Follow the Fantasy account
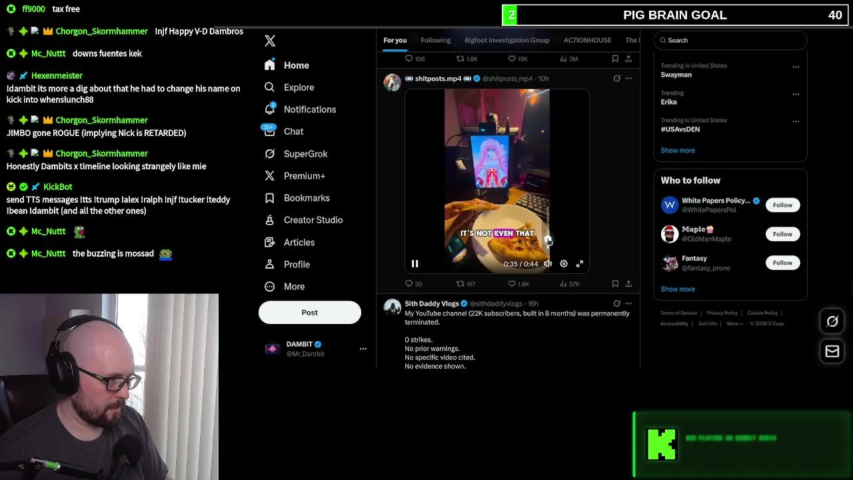This screenshot has width=853, height=480. click(782, 263)
